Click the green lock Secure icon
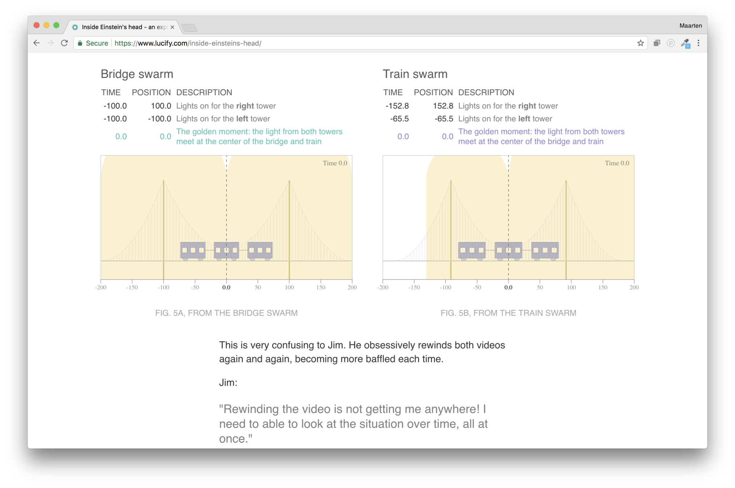The image size is (735, 488). pos(80,43)
